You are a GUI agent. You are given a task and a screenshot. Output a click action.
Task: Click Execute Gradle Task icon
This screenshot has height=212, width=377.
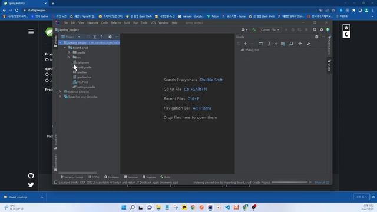[260, 44]
